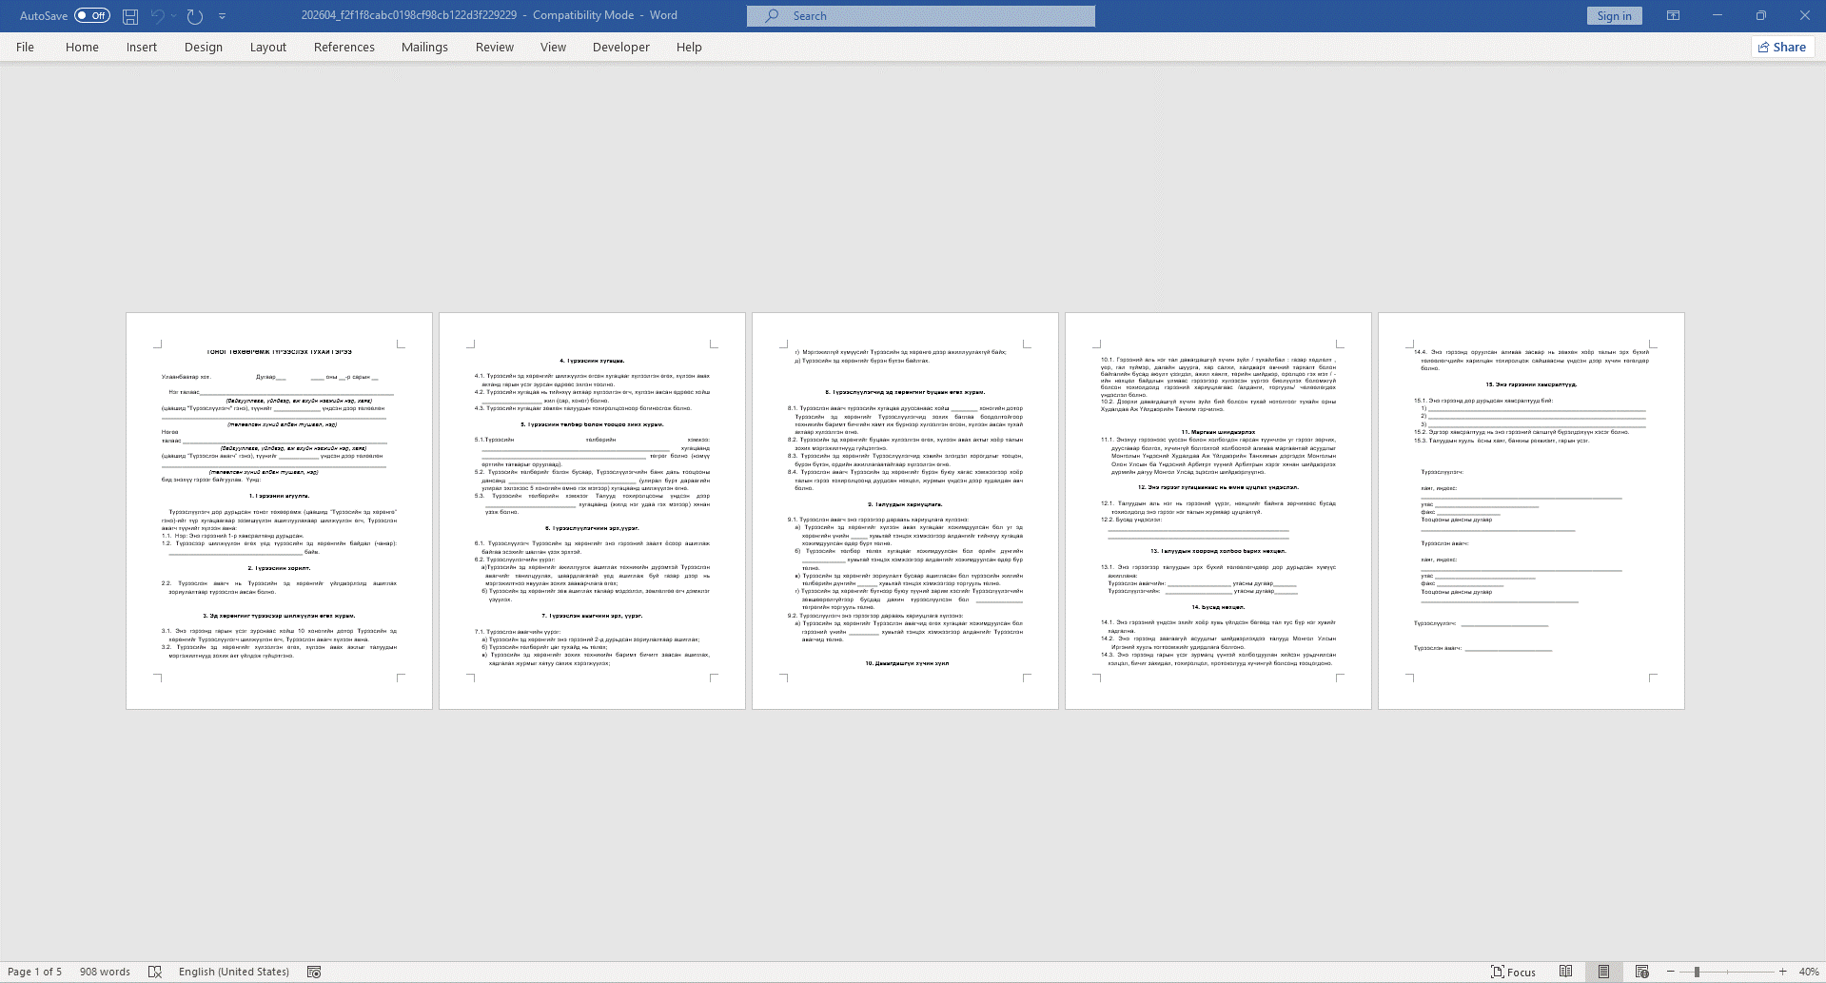Open the File menu
This screenshot has width=1826, height=983.
click(x=26, y=48)
